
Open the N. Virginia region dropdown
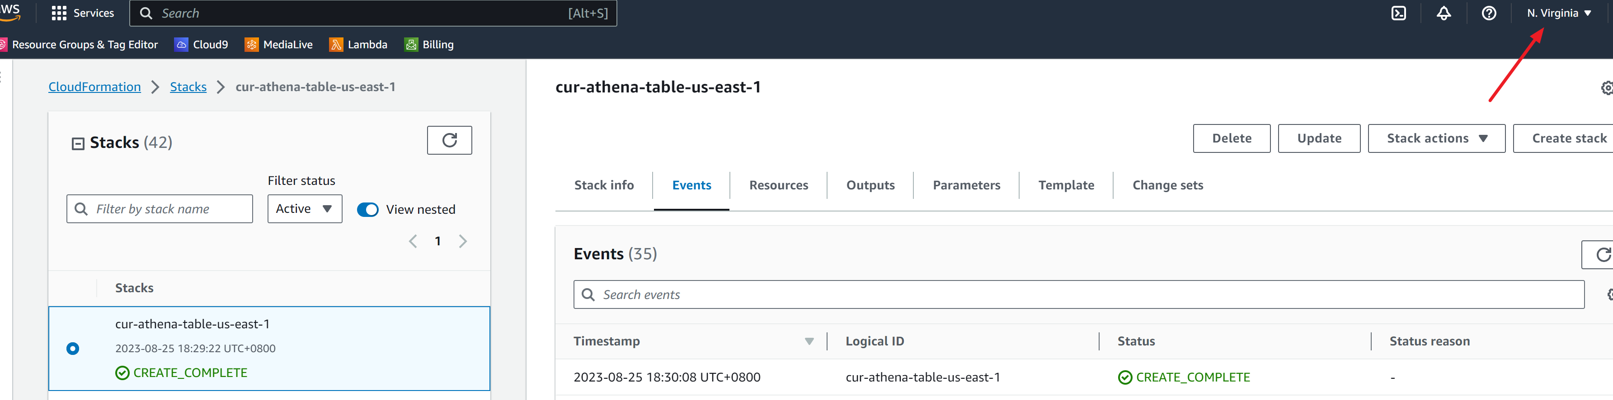pos(1558,13)
